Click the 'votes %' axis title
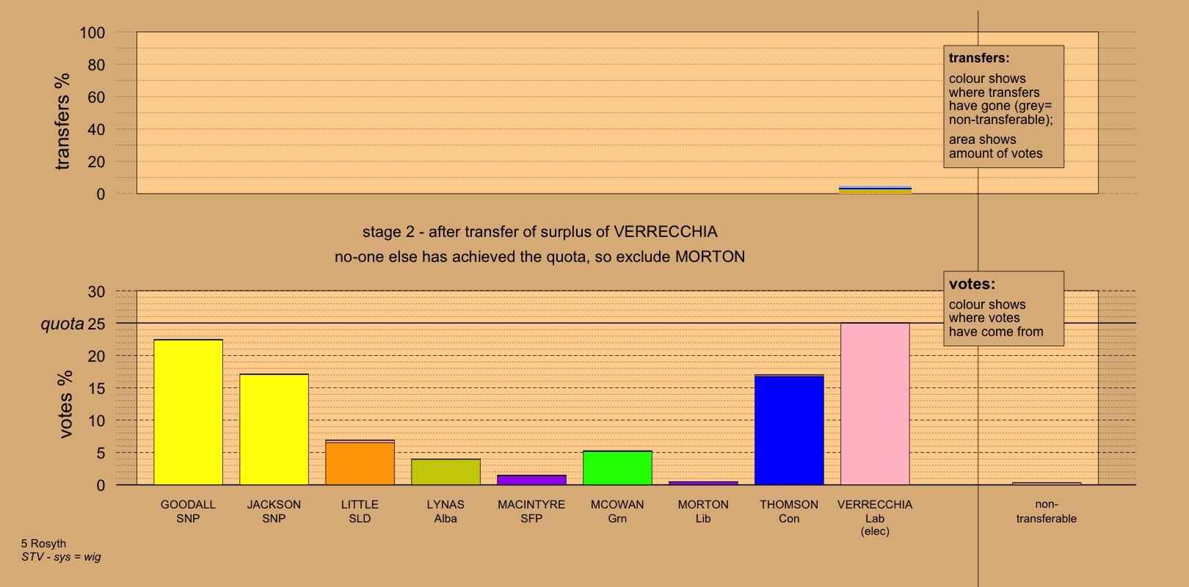This screenshot has height=587, width=1189. click(65, 404)
